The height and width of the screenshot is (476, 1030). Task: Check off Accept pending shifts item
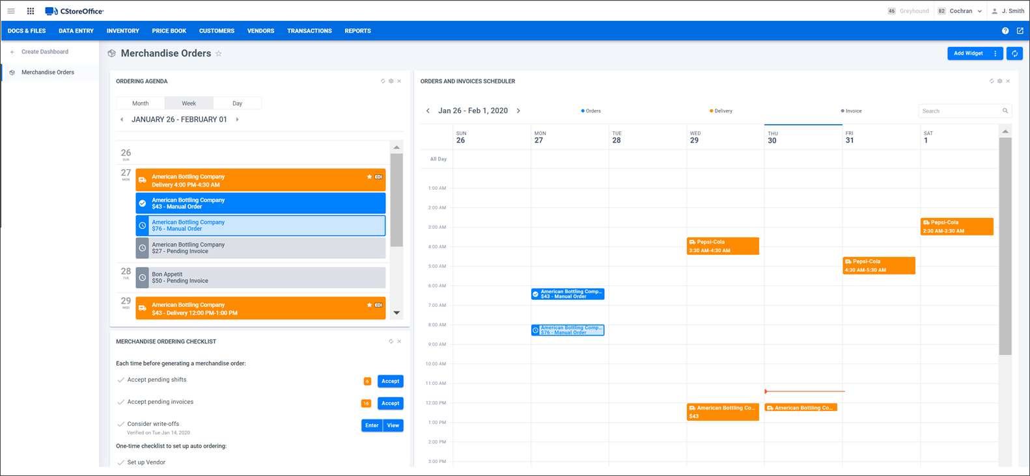point(120,380)
